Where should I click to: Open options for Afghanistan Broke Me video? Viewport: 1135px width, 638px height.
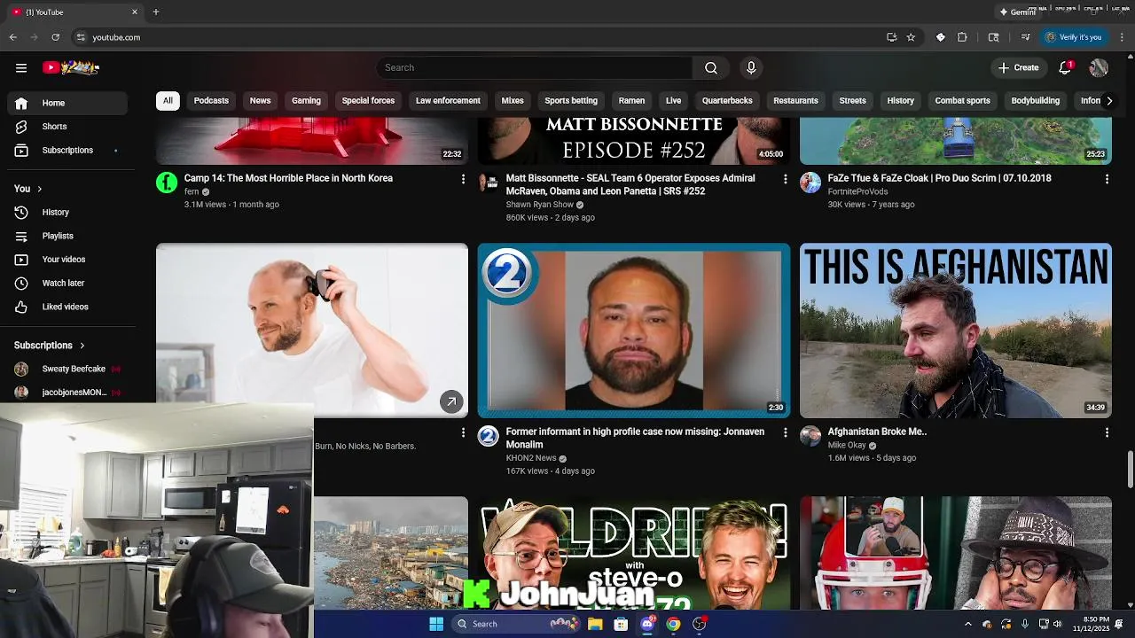click(1107, 432)
